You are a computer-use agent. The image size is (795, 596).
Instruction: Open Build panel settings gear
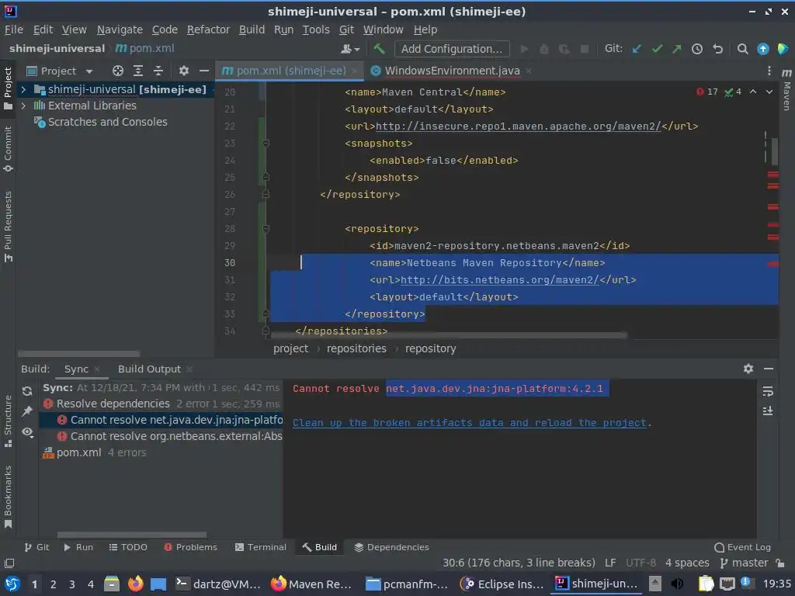pos(748,369)
